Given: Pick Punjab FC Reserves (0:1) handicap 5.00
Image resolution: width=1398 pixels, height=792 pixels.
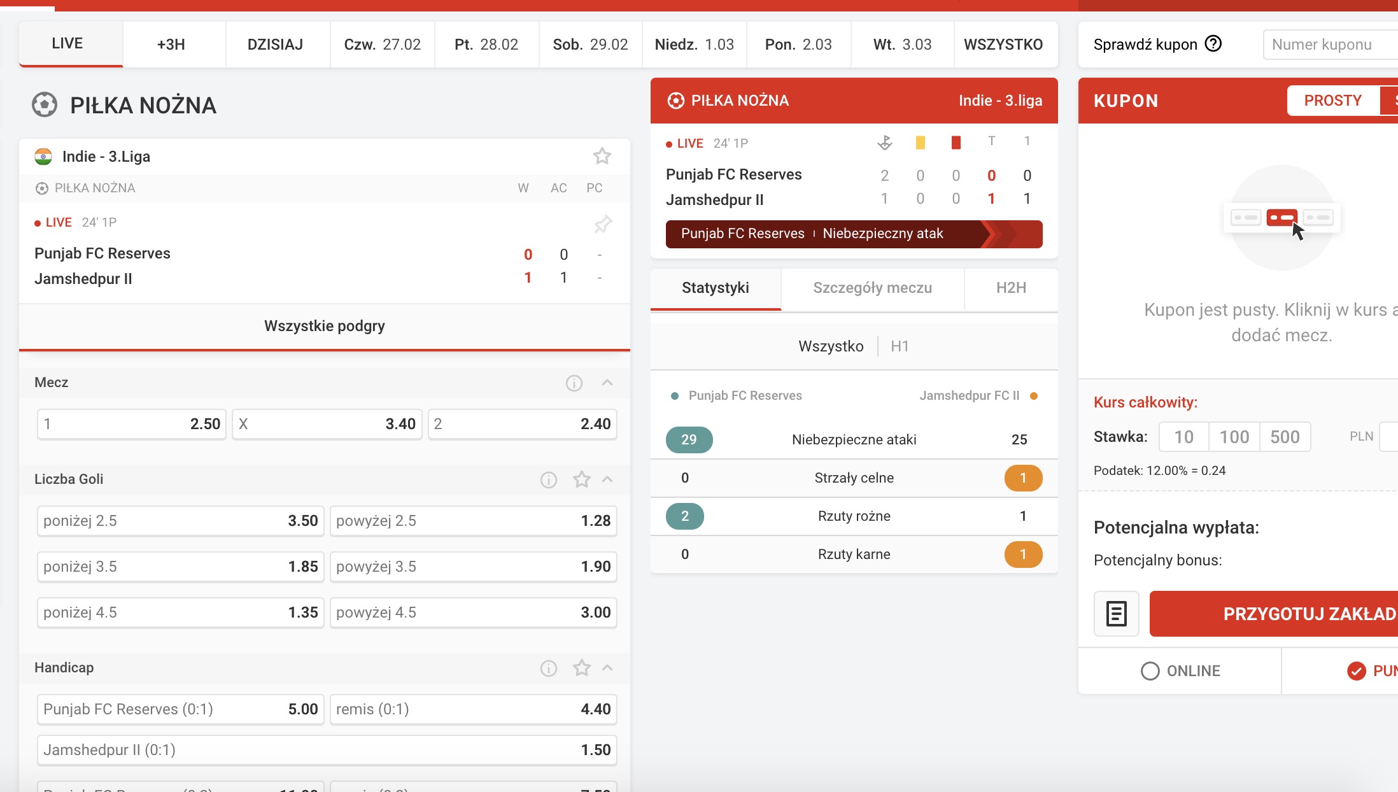Looking at the screenshot, I should pos(181,709).
